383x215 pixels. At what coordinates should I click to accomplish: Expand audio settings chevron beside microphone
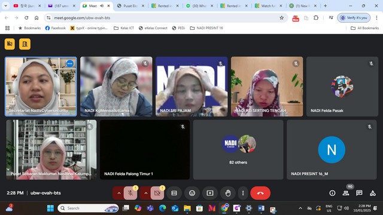[118, 193]
